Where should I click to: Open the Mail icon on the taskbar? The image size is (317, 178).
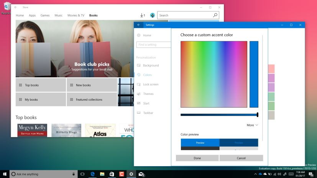141,174
